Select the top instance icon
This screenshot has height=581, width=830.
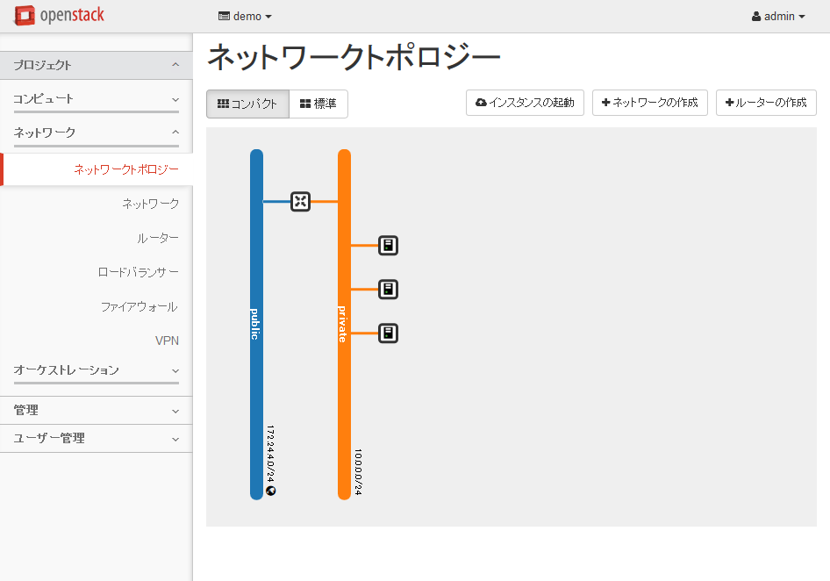point(388,245)
